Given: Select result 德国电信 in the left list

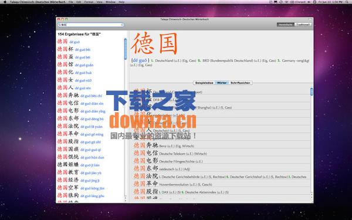Looking at the screenshot, I should [x=80, y=103].
